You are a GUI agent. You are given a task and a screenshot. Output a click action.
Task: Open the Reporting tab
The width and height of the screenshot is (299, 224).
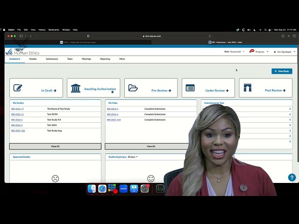click(105, 59)
